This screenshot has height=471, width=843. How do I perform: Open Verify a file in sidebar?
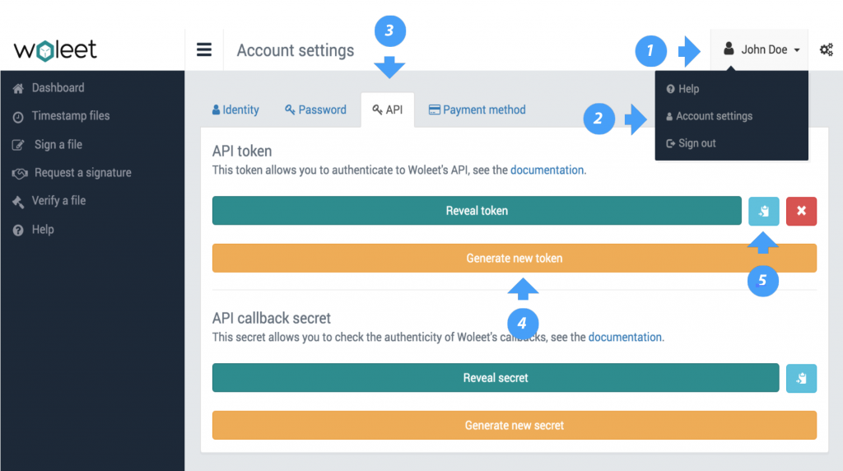coord(58,201)
